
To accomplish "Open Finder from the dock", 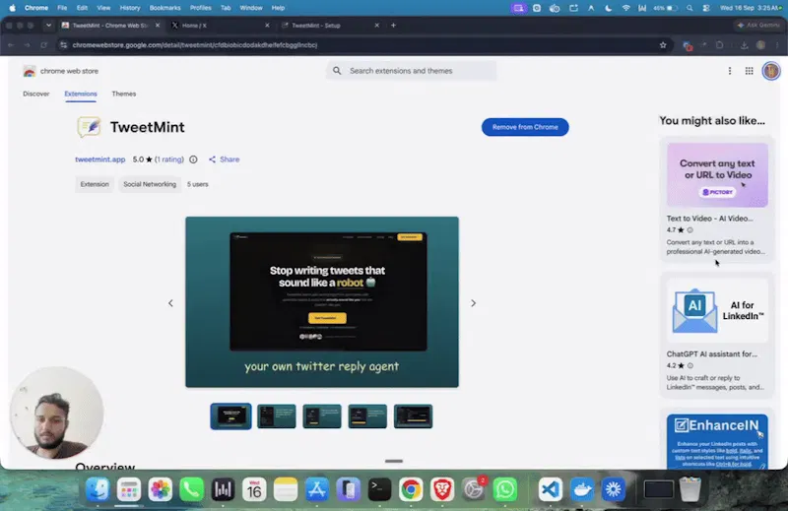I will click(97, 489).
